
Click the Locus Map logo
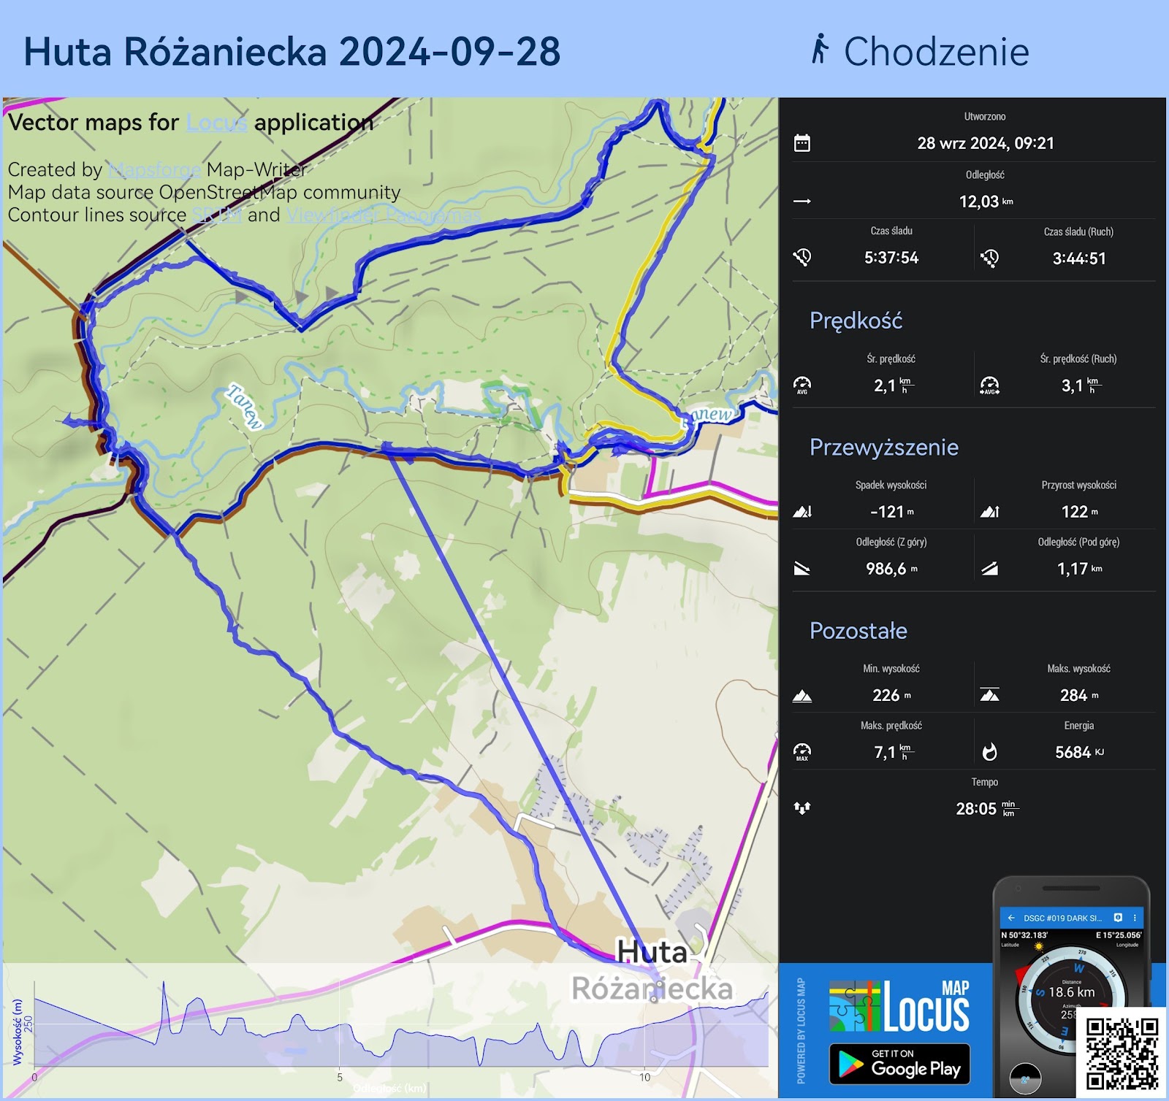(x=899, y=1006)
